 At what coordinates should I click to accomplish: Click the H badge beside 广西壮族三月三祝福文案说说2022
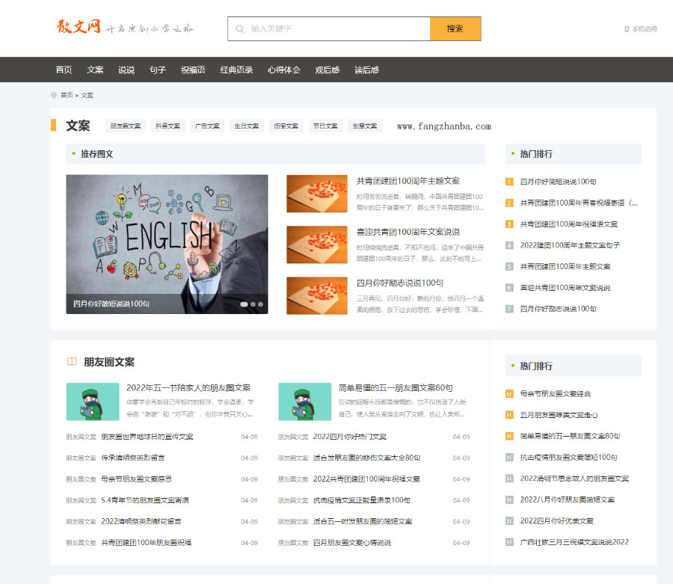click(509, 542)
